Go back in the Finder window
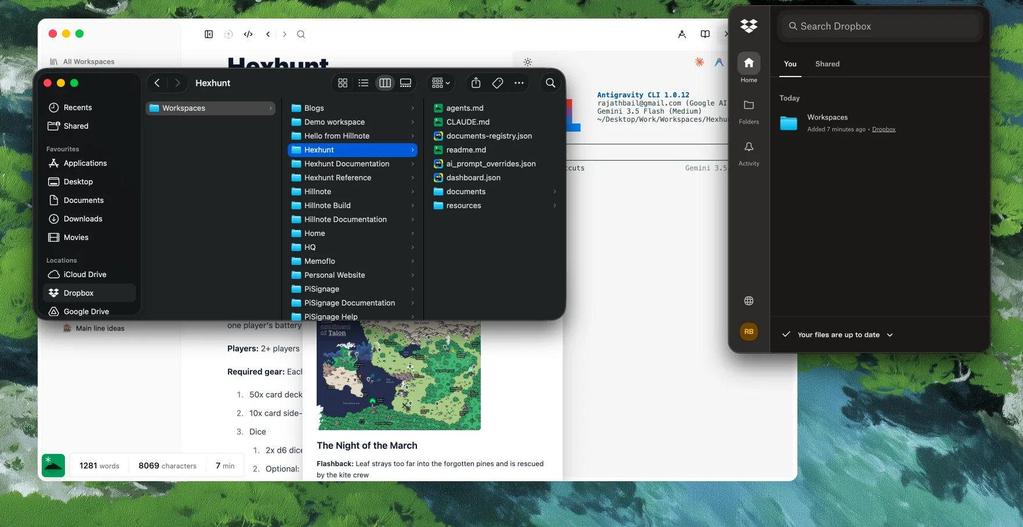The width and height of the screenshot is (1023, 527). pyautogui.click(x=157, y=83)
